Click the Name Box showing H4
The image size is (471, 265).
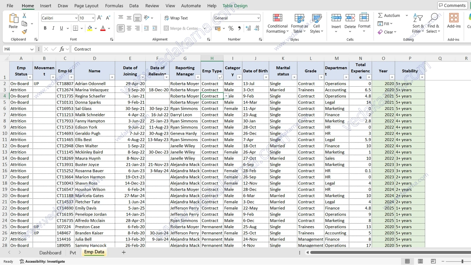pos(16,49)
